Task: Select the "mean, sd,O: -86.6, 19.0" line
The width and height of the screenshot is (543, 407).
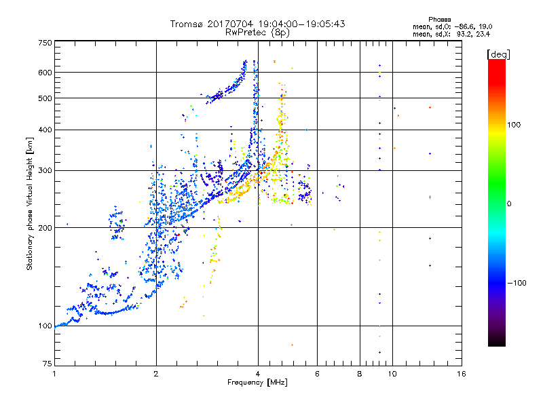Action: click(x=452, y=26)
